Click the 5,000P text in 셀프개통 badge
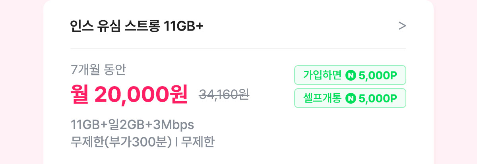This screenshot has width=477, height=164. point(378,98)
